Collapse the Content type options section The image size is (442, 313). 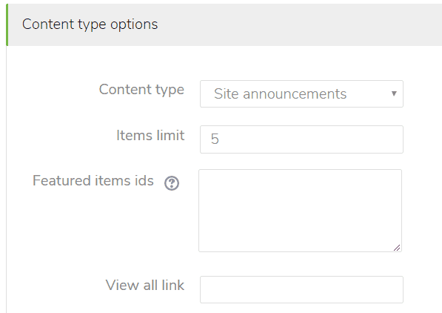tap(224, 24)
